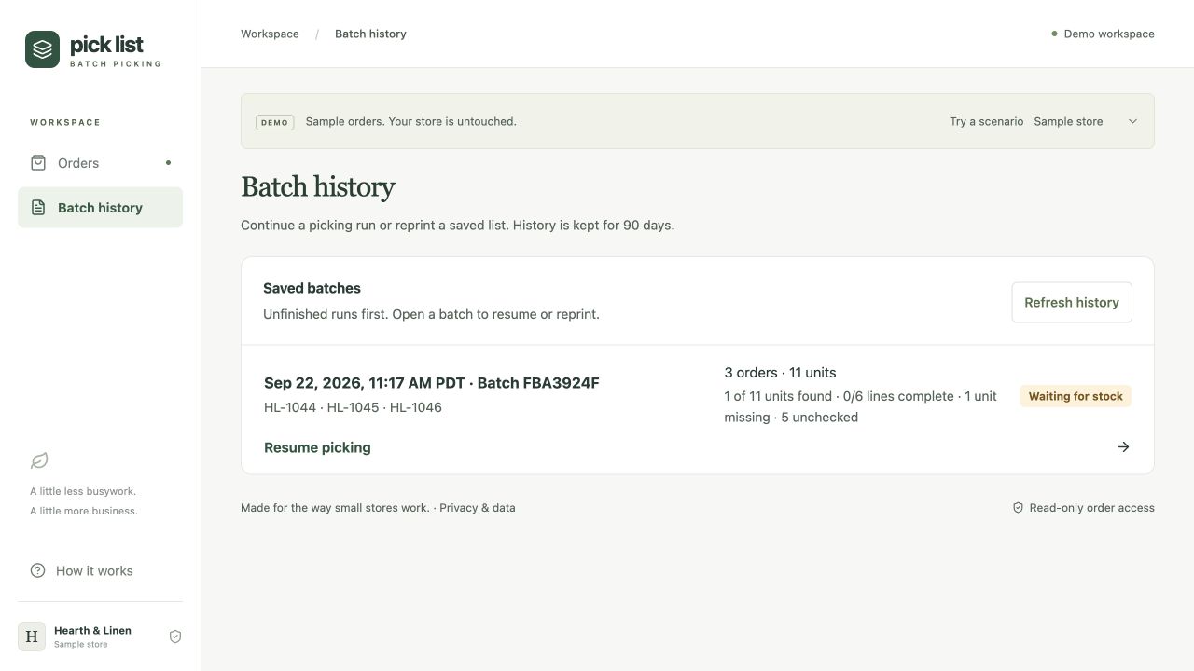Click the 3 orders · 11 units text
This screenshot has height=671, width=1194.
click(x=780, y=373)
